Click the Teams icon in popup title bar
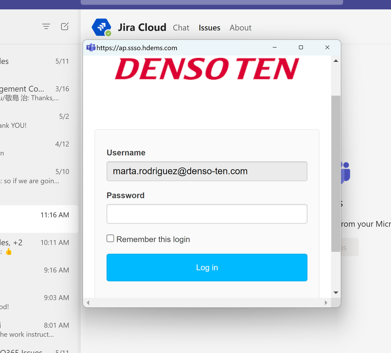Image resolution: width=391 pixels, height=353 pixels. pos(91,47)
